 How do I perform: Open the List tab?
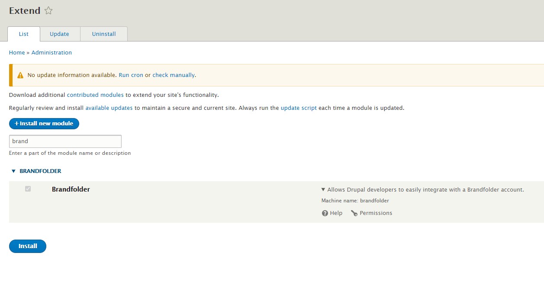point(23,34)
